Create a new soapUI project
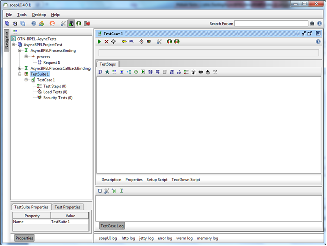327x246 pixels. tap(7, 23)
